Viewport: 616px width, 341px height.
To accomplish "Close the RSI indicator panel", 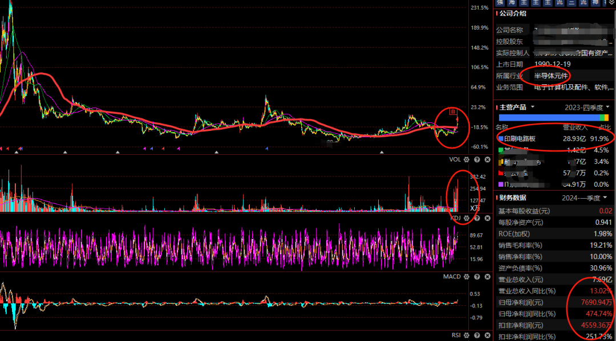I will coord(488,335).
